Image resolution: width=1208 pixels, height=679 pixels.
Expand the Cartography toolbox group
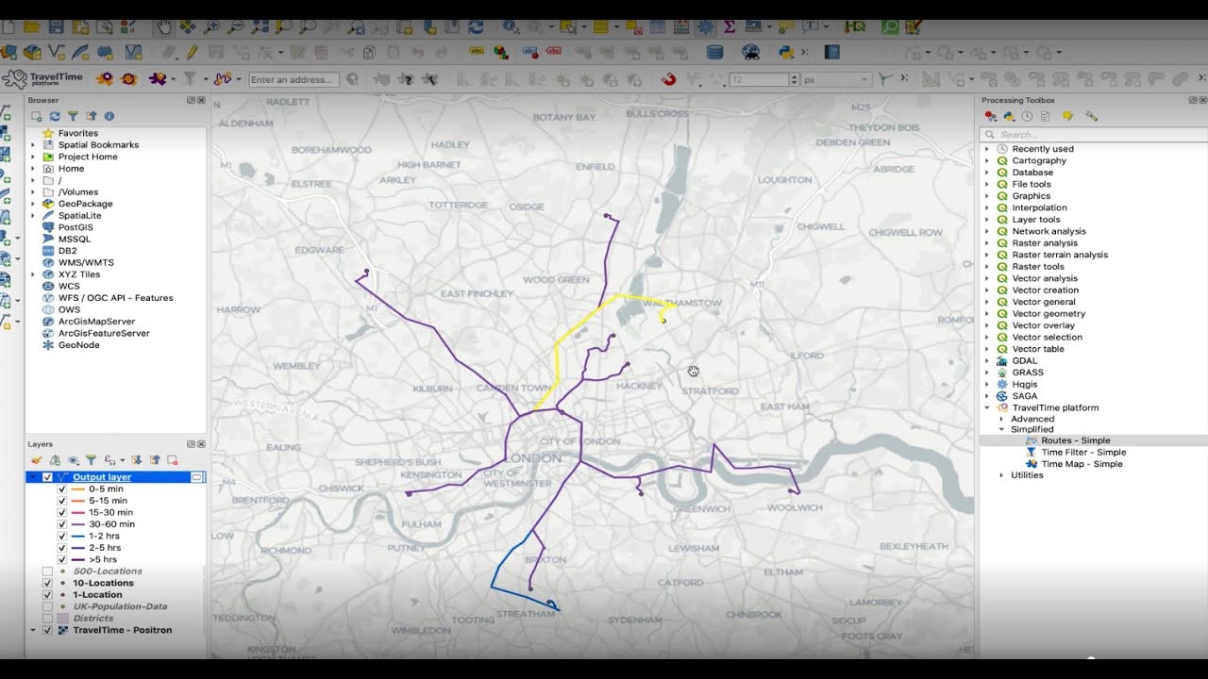click(x=988, y=160)
